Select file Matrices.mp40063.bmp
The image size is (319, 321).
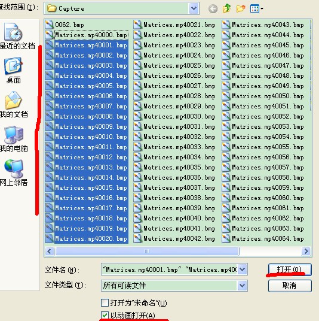point(268,228)
